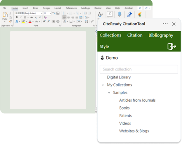Open CiteReady panel more options (…)
Image resolution: width=182 pixels, height=144 pixels.
[165, 24]
